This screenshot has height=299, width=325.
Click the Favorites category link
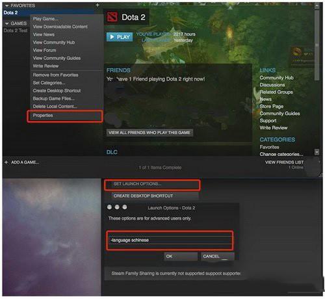click(x=269, y=147)
